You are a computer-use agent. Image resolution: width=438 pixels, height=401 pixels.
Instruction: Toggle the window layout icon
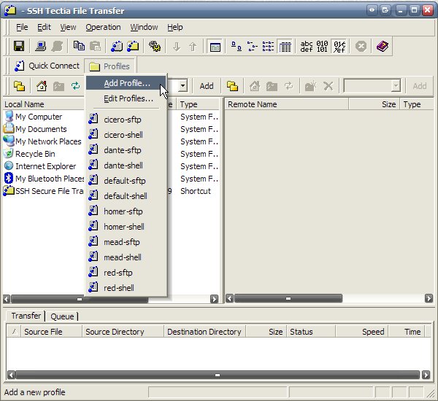tap(215, 47)
